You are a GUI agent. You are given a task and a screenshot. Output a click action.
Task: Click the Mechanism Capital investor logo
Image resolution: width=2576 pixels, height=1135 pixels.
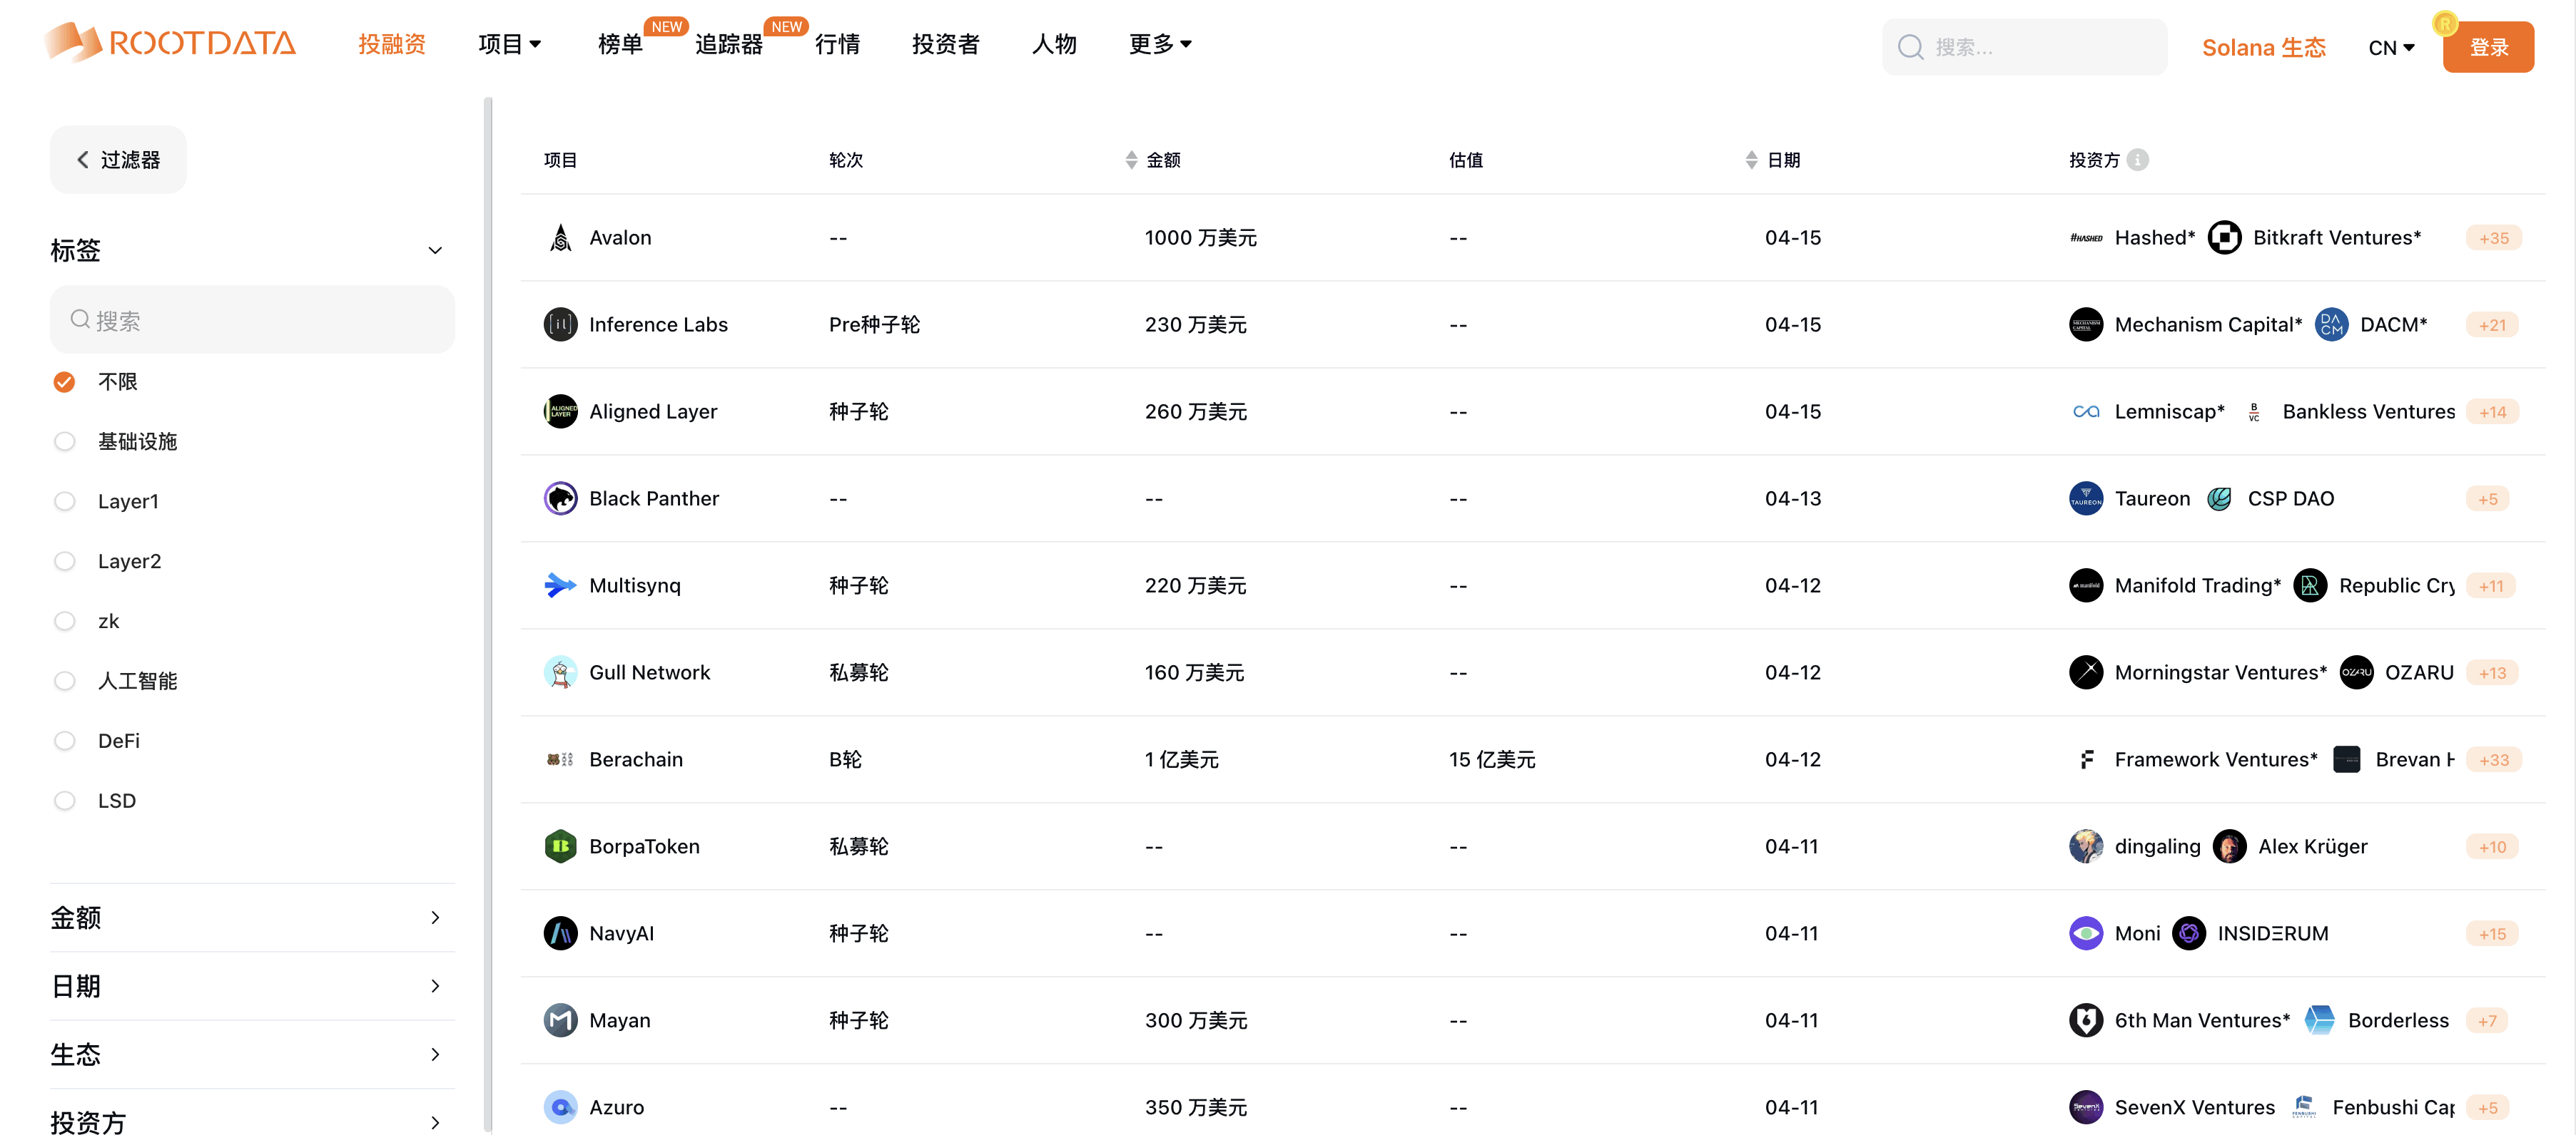(2086, 324)
